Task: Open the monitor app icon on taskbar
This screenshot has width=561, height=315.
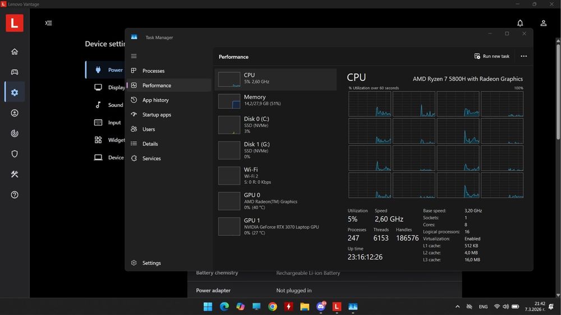Action: coord(256,307)
